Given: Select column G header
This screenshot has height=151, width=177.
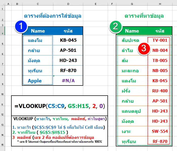Looking at the screenshot, I should 132,4.
